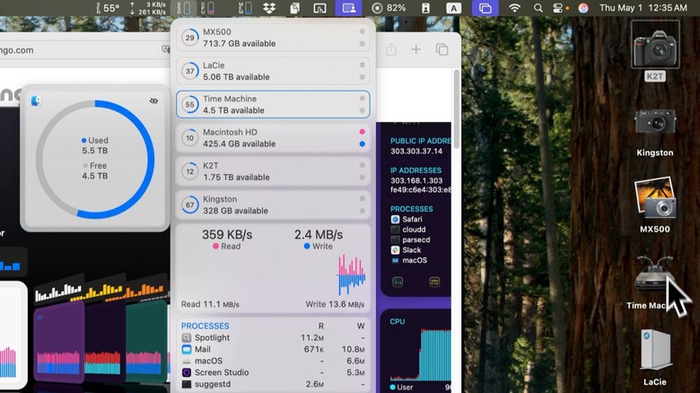This screenshot has height=393, width=700.
Task: Click the LaCie usage ring showing 37
Action: [x=189, y=71]
